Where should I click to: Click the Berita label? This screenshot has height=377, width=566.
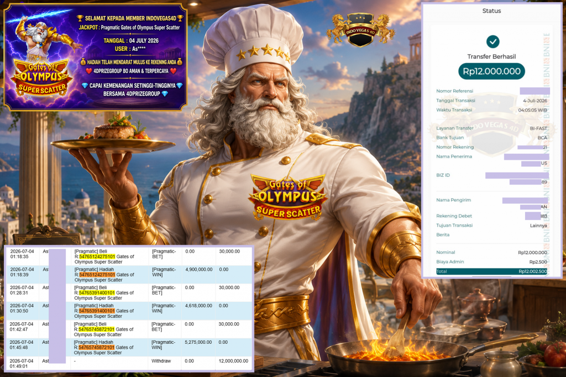coord(443,235)
